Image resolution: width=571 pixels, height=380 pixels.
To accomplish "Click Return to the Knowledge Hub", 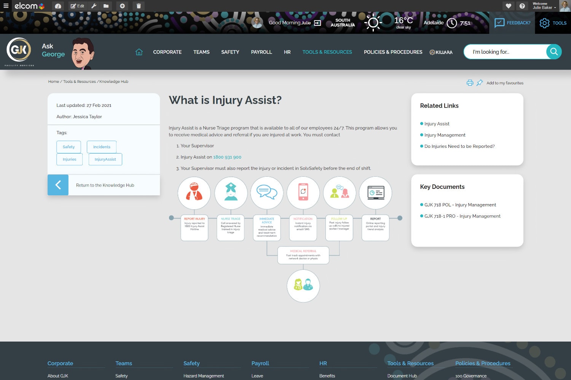I will click(105, 185).
